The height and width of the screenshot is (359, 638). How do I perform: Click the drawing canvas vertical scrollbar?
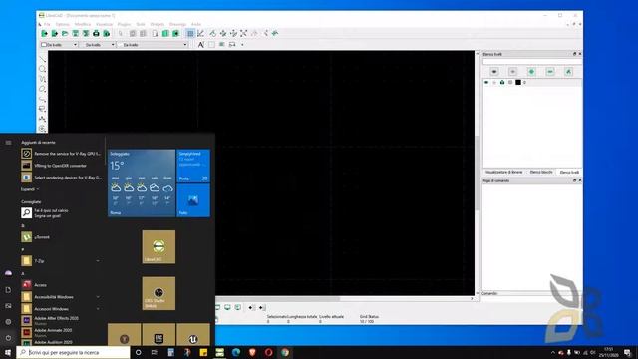[x=478, y=173]
